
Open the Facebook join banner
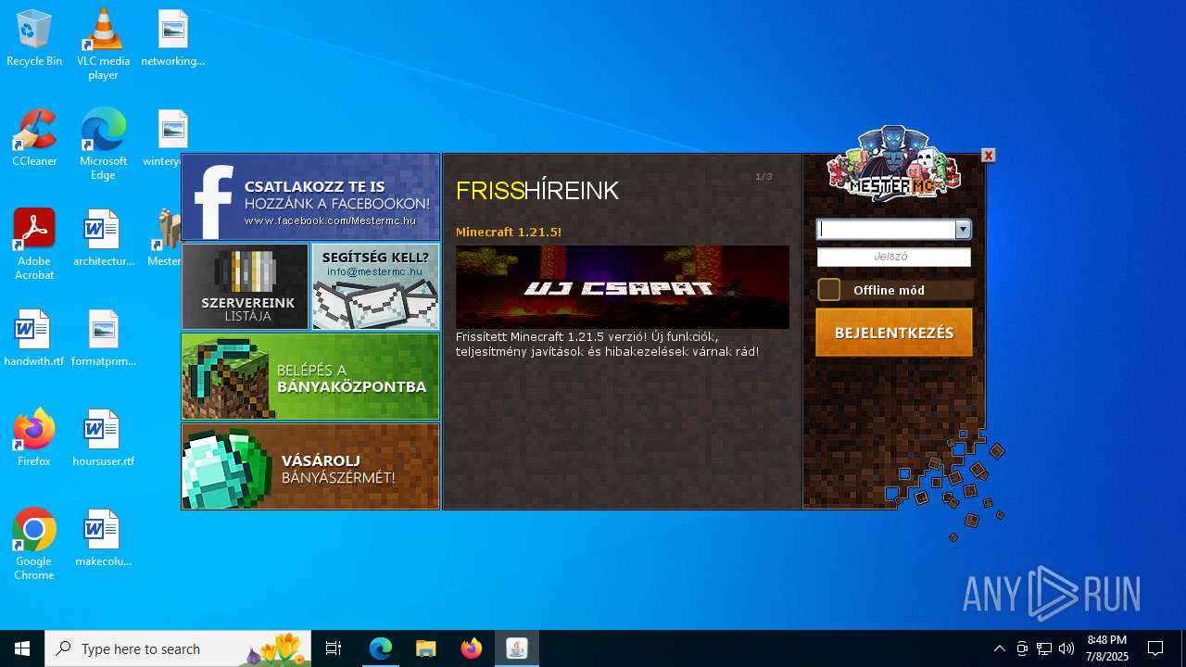pyautogui.click(x=310, y=197)
